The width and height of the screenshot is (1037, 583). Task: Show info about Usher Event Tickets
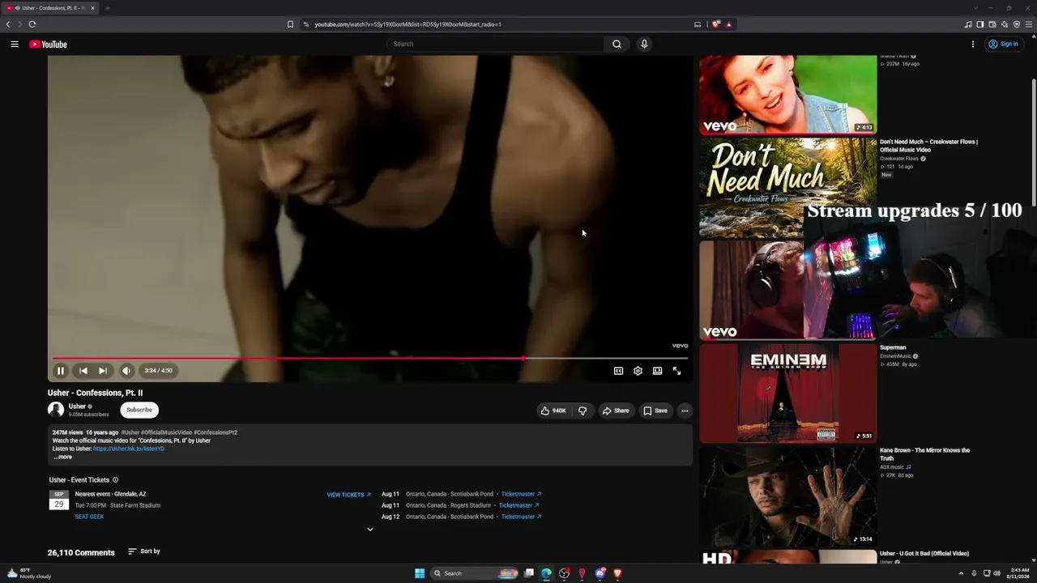point(115,480)
